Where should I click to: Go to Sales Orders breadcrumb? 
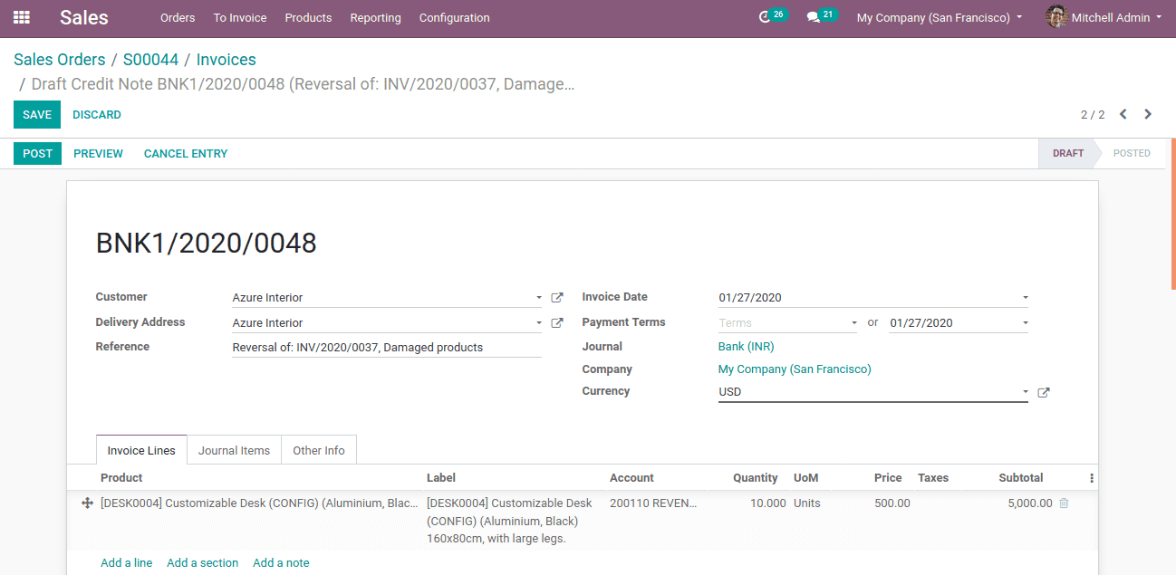pos(60,60)
